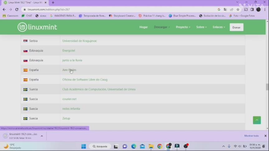Click Mostrar todo in downloads bar
This screenshot has width=269, height=151.
(x=251, y=136)
